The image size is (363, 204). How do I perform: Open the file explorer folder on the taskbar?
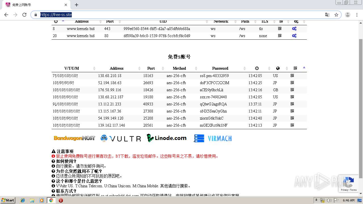(32, 200)
